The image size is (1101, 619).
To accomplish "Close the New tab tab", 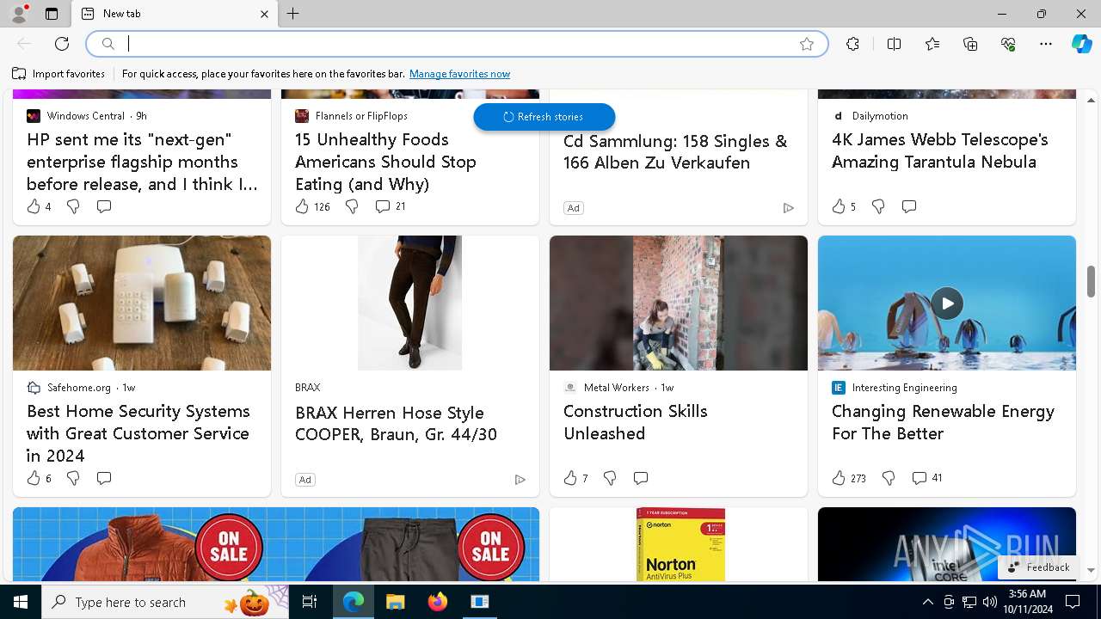I will coord(264,14).
